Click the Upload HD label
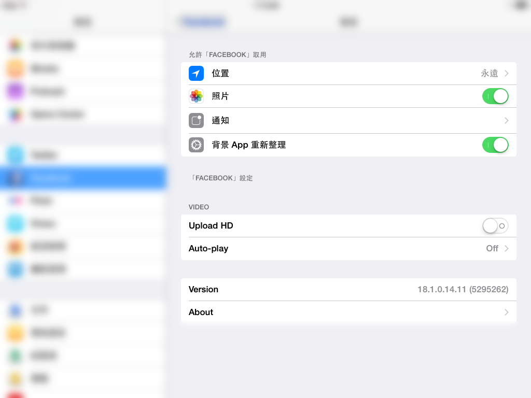The image size is (531, 398). coord(211,226)
